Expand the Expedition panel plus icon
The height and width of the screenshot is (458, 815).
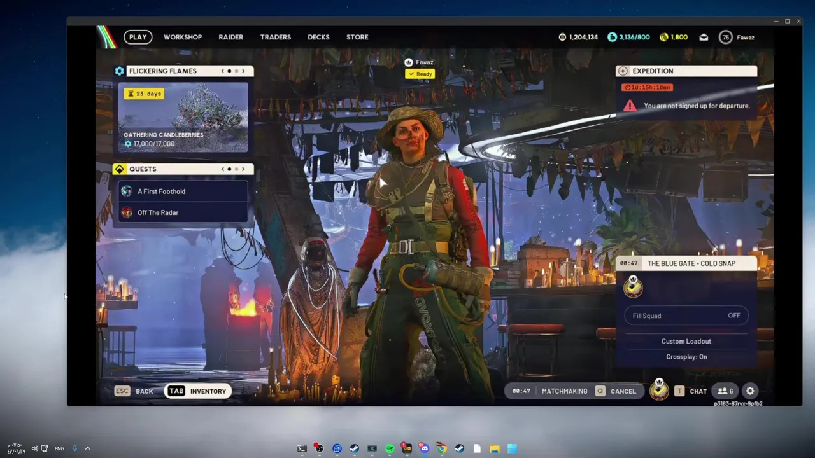click(x=623, y=71)
